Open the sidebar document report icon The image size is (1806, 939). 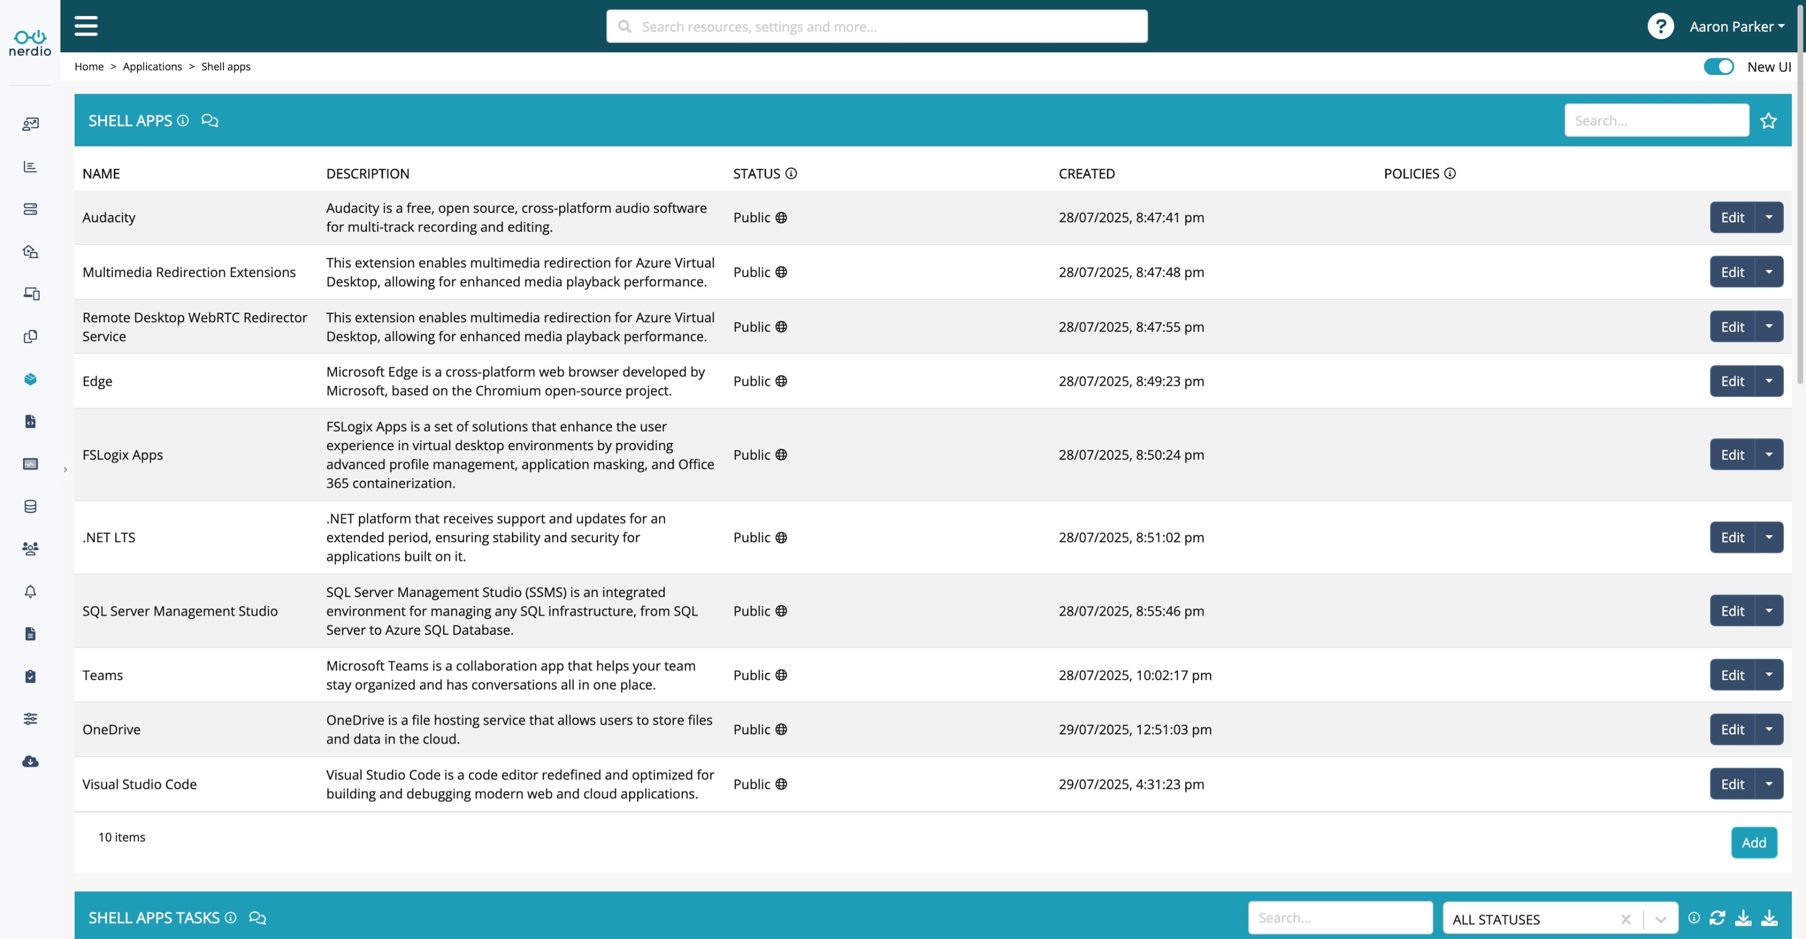click(x=30, y=634)
